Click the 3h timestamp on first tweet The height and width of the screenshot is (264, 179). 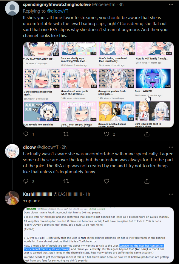pos(121,4)
